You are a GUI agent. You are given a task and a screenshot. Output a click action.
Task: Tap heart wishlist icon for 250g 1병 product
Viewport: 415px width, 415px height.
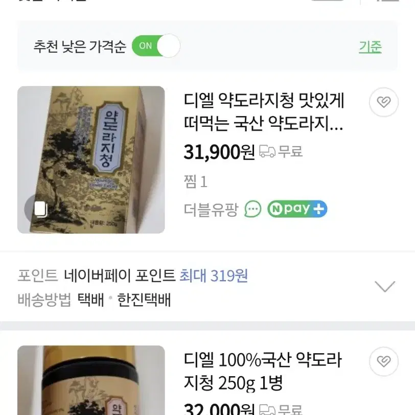(x=383, y=361)
